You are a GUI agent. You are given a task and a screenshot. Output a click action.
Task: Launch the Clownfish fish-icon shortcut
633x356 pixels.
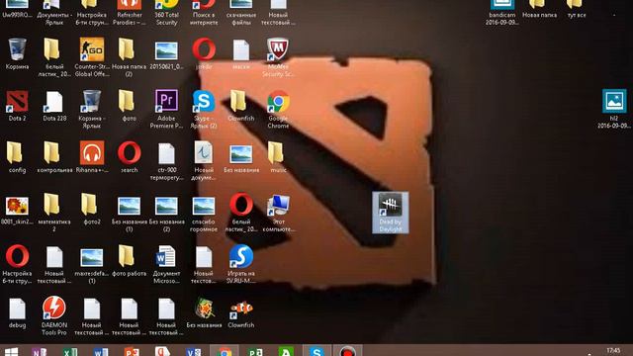[241, 312]
